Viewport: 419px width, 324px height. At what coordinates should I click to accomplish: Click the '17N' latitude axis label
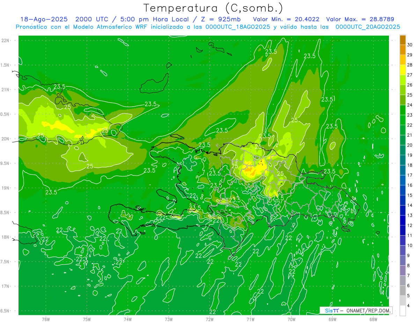point(5,286)
